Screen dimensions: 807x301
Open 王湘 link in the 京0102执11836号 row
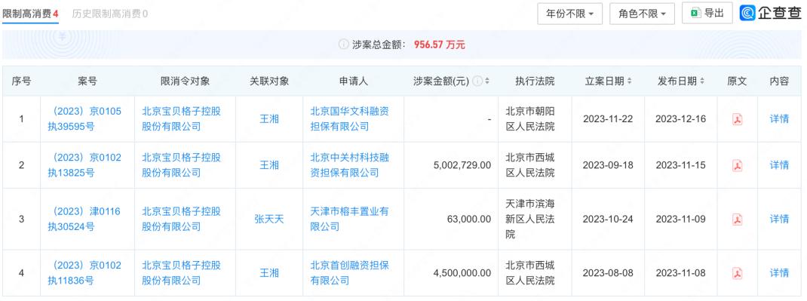269,272
